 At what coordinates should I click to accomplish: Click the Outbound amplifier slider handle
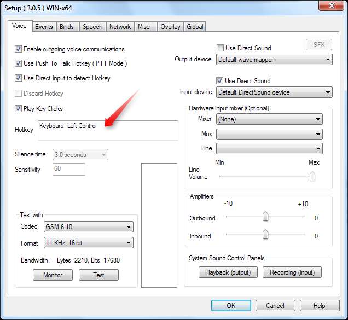click(x=265, y=217)
